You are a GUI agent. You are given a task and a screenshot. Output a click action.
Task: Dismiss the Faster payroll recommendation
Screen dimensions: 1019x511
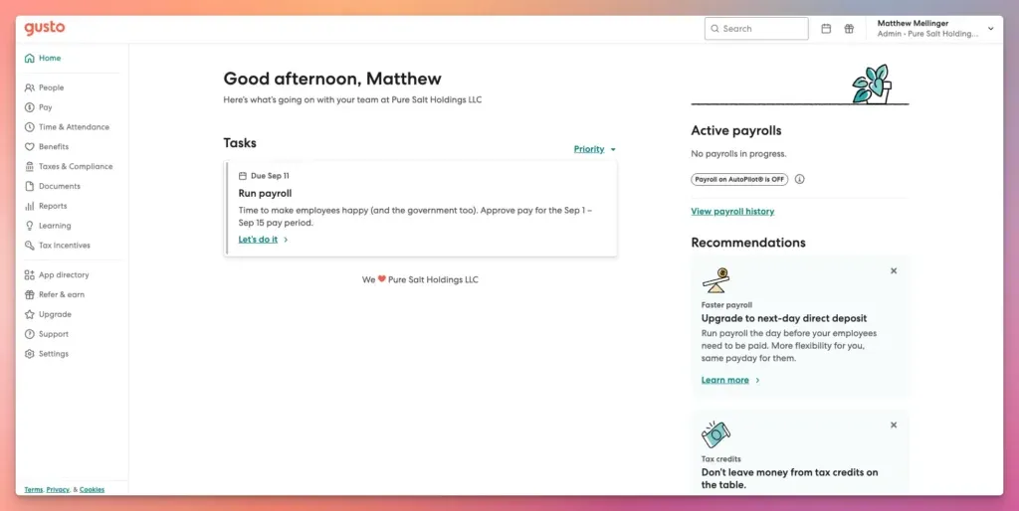coord(894,270)
